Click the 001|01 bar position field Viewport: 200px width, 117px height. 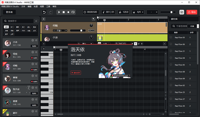tap(108, 12)
